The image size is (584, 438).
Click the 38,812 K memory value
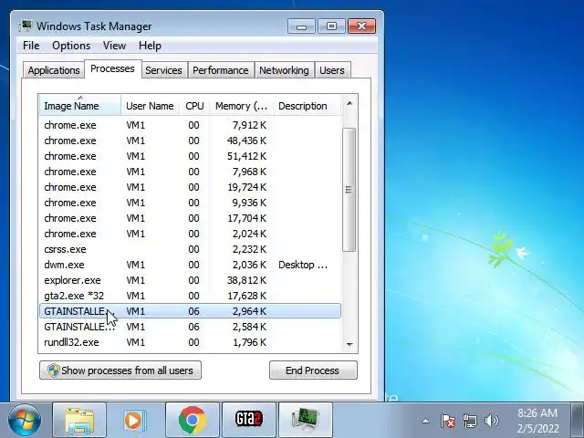[246, 280]
